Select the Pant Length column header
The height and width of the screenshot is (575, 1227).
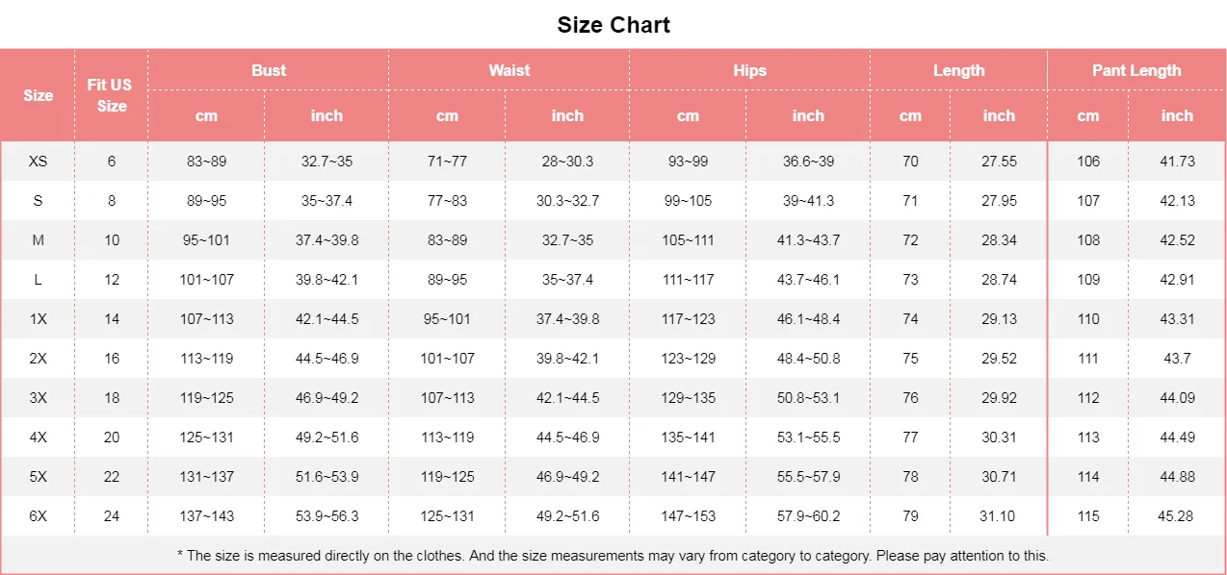1136,70
